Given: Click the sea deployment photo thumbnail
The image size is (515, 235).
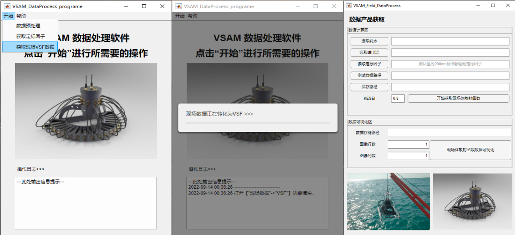Looking at the screenshot, I should 388,201.
